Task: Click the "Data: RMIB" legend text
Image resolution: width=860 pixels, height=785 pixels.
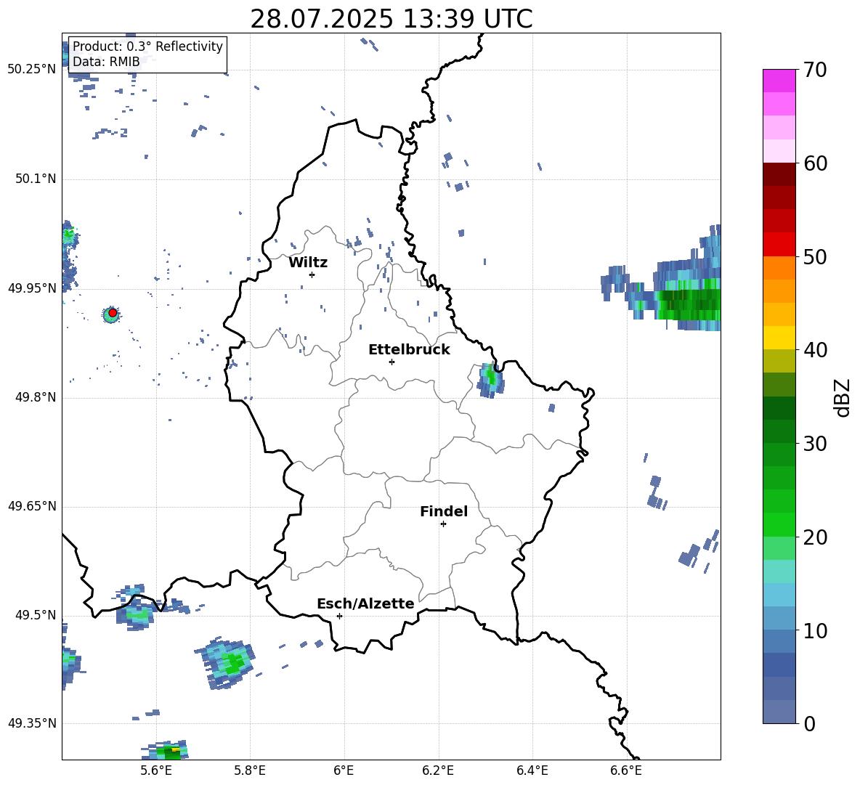Action: click(106, 62)
